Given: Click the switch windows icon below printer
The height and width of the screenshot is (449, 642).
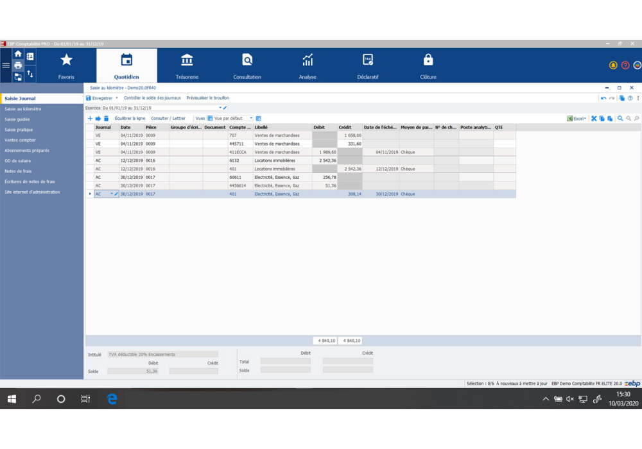Looking at the screenshot, I should click(17, 76).
